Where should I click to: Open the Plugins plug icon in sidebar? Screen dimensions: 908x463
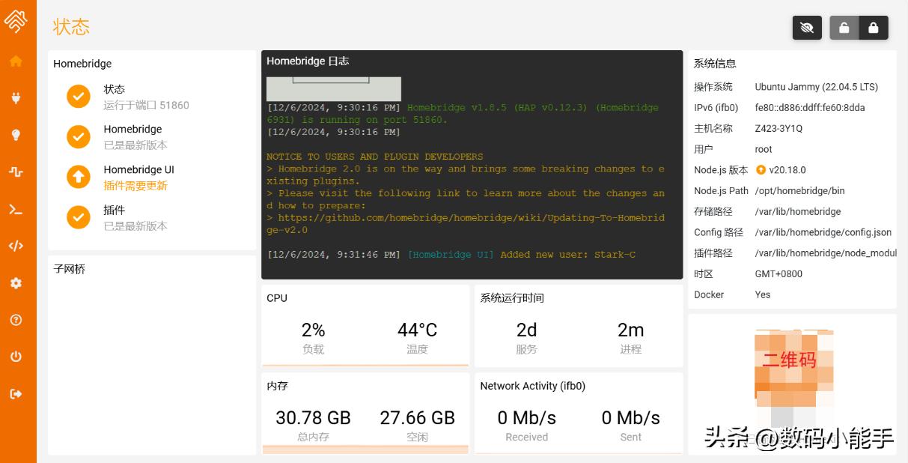point(16,97)
